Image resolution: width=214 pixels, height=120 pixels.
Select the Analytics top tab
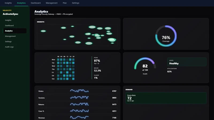point(21,3)
